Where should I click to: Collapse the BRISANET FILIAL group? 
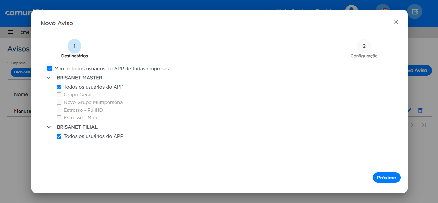[x=49, y=127]
